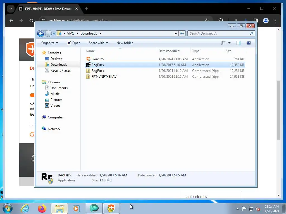
Task: Close the FPT VNPT BKAV Chrome tab
Action: coord(77,9)
